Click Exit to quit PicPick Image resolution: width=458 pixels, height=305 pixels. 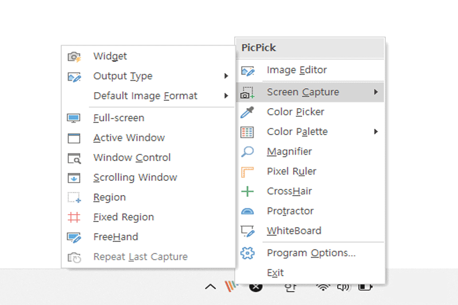click(275, 273)
